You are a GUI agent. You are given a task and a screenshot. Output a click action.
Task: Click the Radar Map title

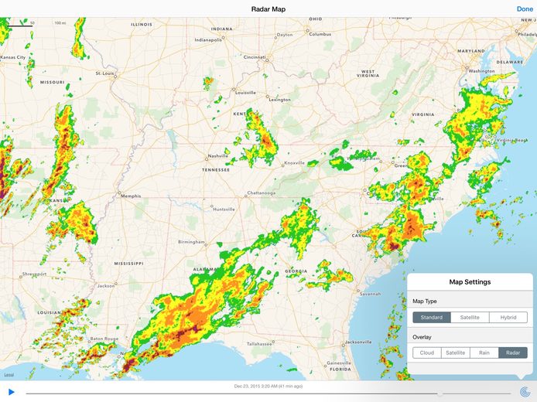click(268, 9)
